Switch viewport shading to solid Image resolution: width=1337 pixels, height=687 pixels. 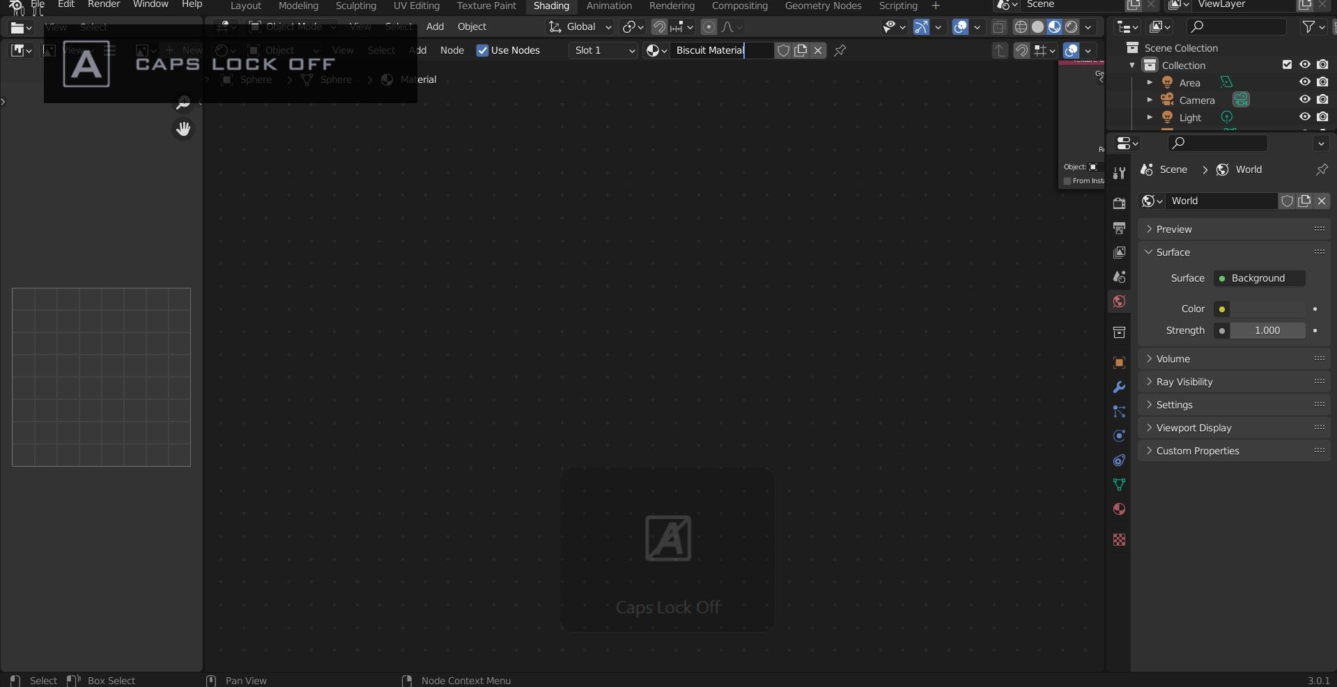pos(1037,27)
